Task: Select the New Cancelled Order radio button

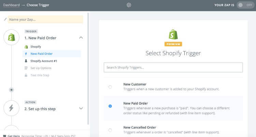Action: pyautogui.click(x=110, y=130)
